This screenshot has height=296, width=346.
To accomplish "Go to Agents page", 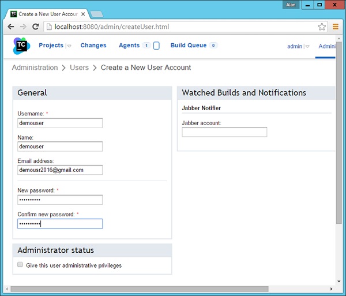I will pyautogui.click(x=129, y=46).
